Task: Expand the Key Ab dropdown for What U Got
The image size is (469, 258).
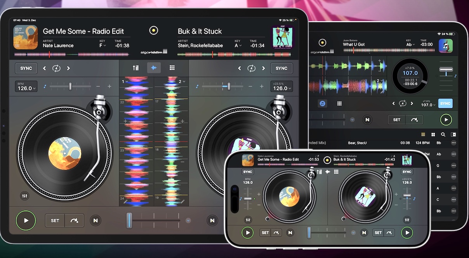Action: (x=410, y=45)
